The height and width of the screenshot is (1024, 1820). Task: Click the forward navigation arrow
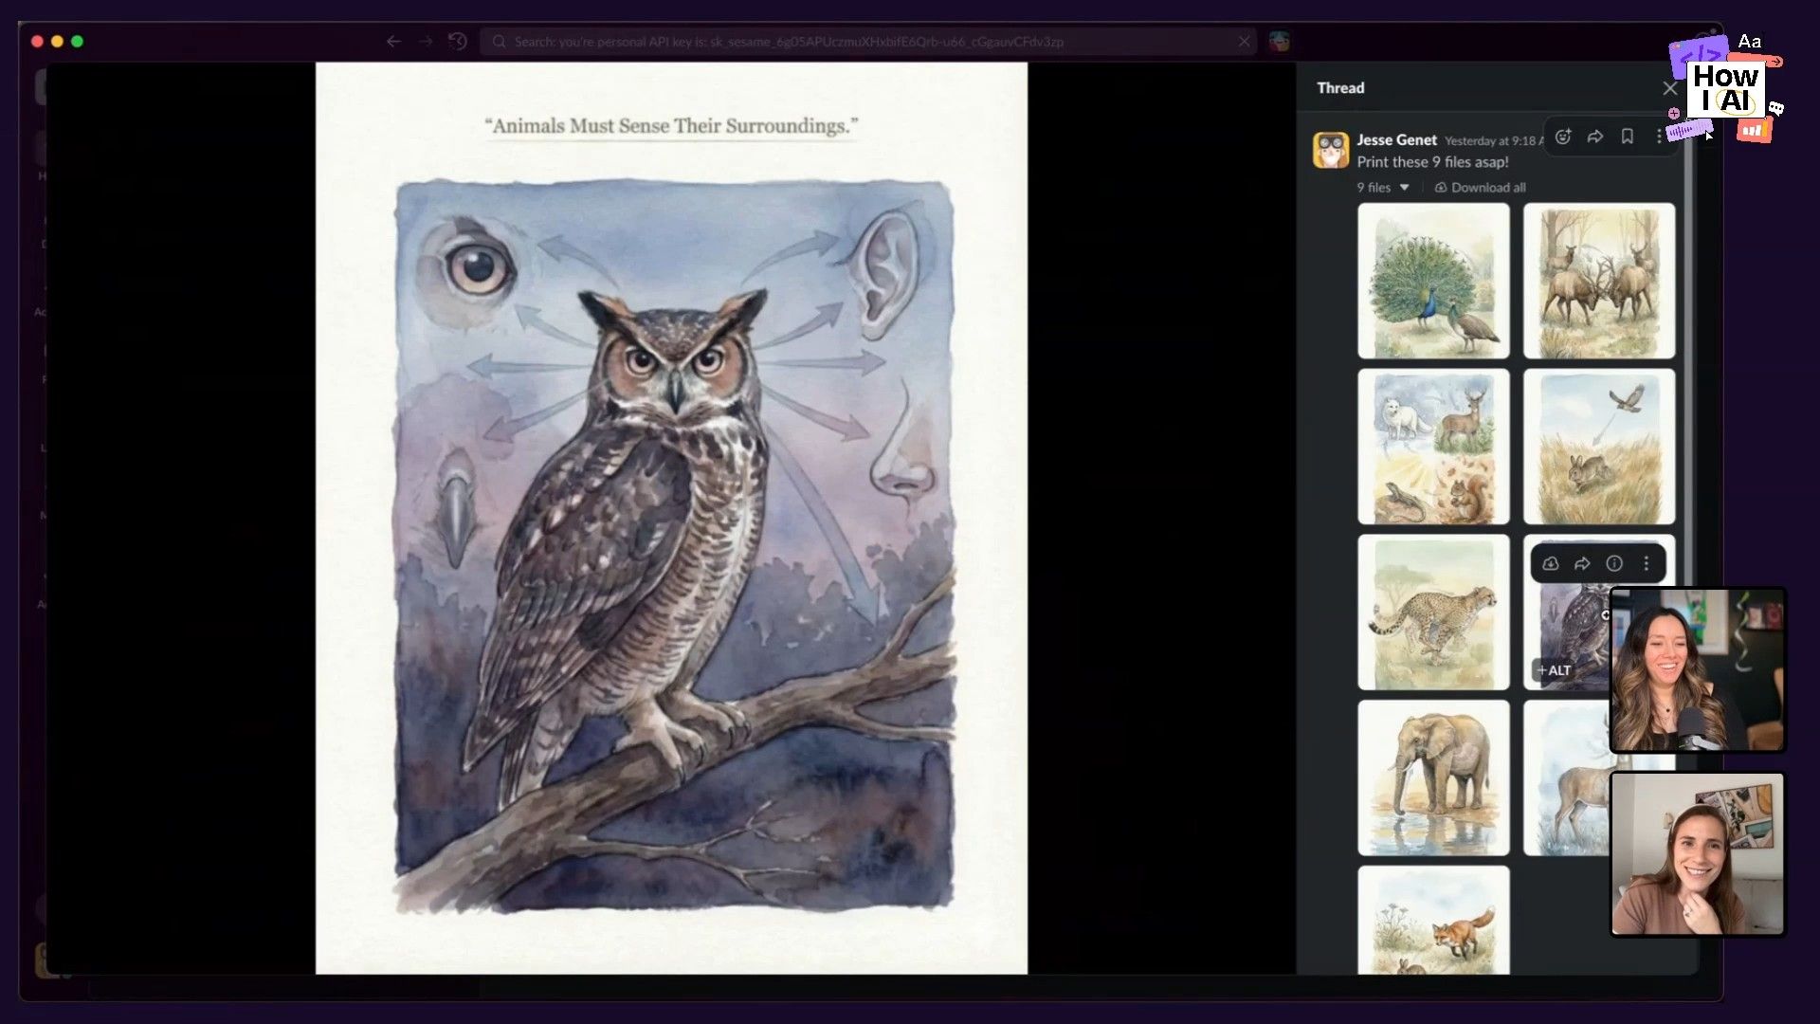426,42
